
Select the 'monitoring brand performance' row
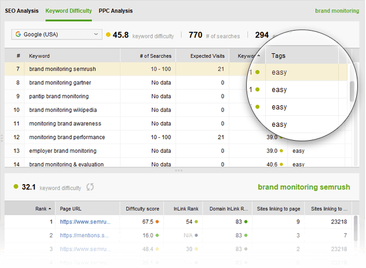(67, 137)
